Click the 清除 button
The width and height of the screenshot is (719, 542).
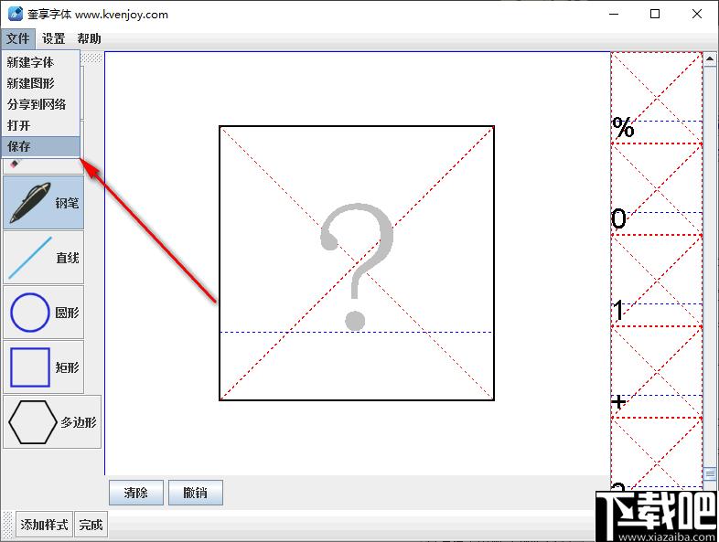tap(136, 493)
